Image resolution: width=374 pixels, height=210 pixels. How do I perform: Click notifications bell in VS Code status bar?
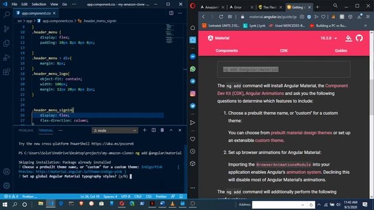[x=181, y=197]
